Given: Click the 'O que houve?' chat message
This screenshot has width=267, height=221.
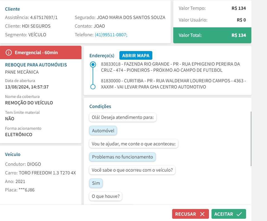Looking at the screenshot, I should 106,196.
